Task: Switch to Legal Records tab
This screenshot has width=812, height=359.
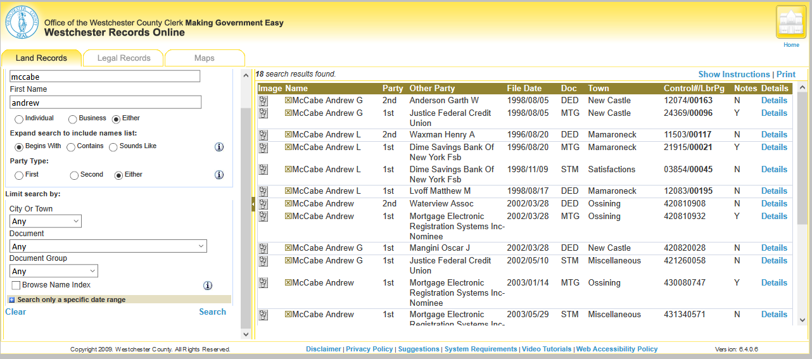Action: [124, 58]
